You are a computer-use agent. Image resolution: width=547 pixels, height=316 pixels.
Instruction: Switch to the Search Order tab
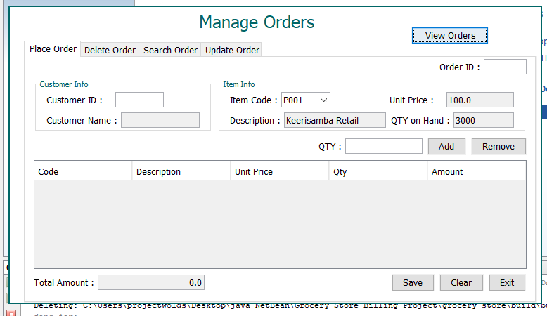tap(170, 50)
